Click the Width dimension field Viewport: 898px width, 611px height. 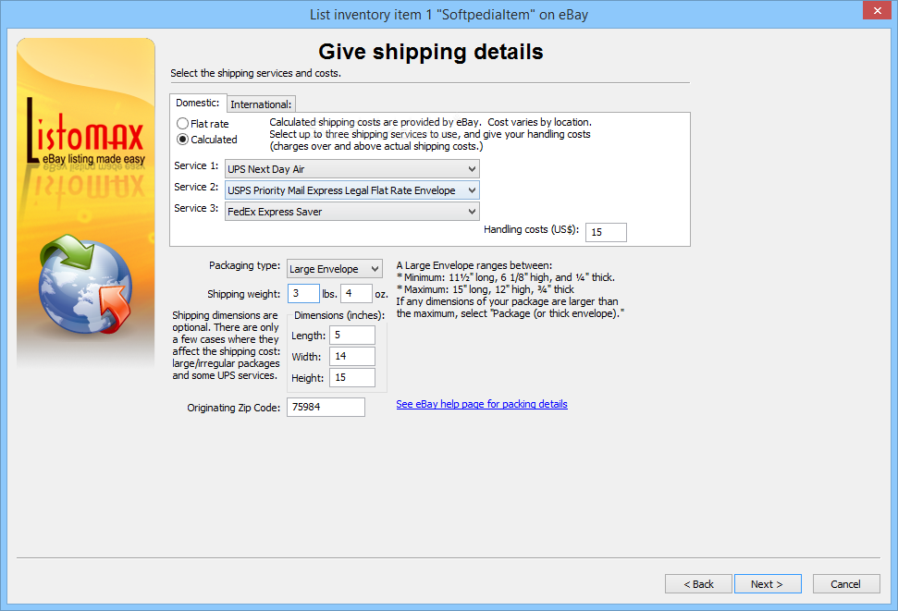click(x=352, y=356)
